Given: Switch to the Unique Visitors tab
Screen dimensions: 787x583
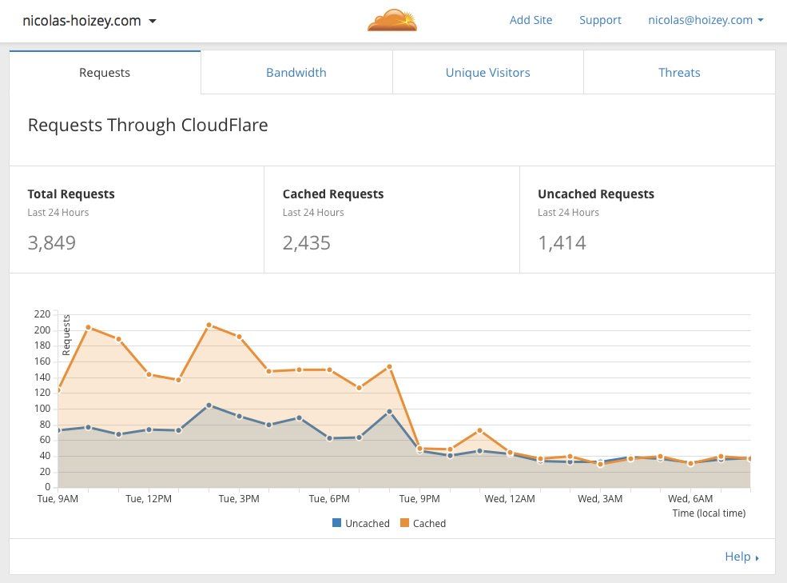Looking at the screenshot, I should (x=487, y=73).
